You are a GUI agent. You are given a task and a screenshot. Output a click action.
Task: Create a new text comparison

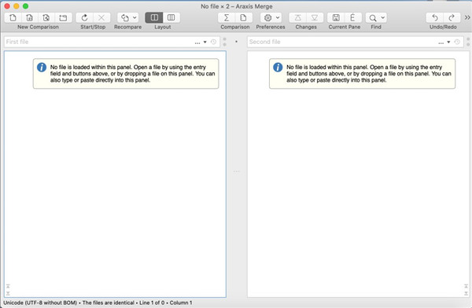pos(13,18)
